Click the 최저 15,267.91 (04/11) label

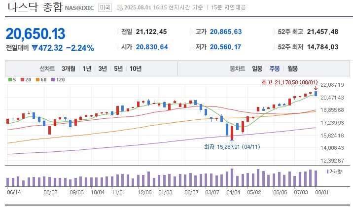[x=232, y=147]
